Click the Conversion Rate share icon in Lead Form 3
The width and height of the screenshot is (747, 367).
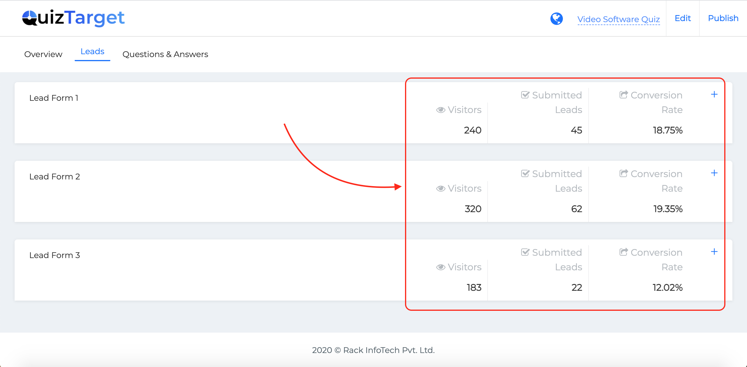click(x=624, y=252)
